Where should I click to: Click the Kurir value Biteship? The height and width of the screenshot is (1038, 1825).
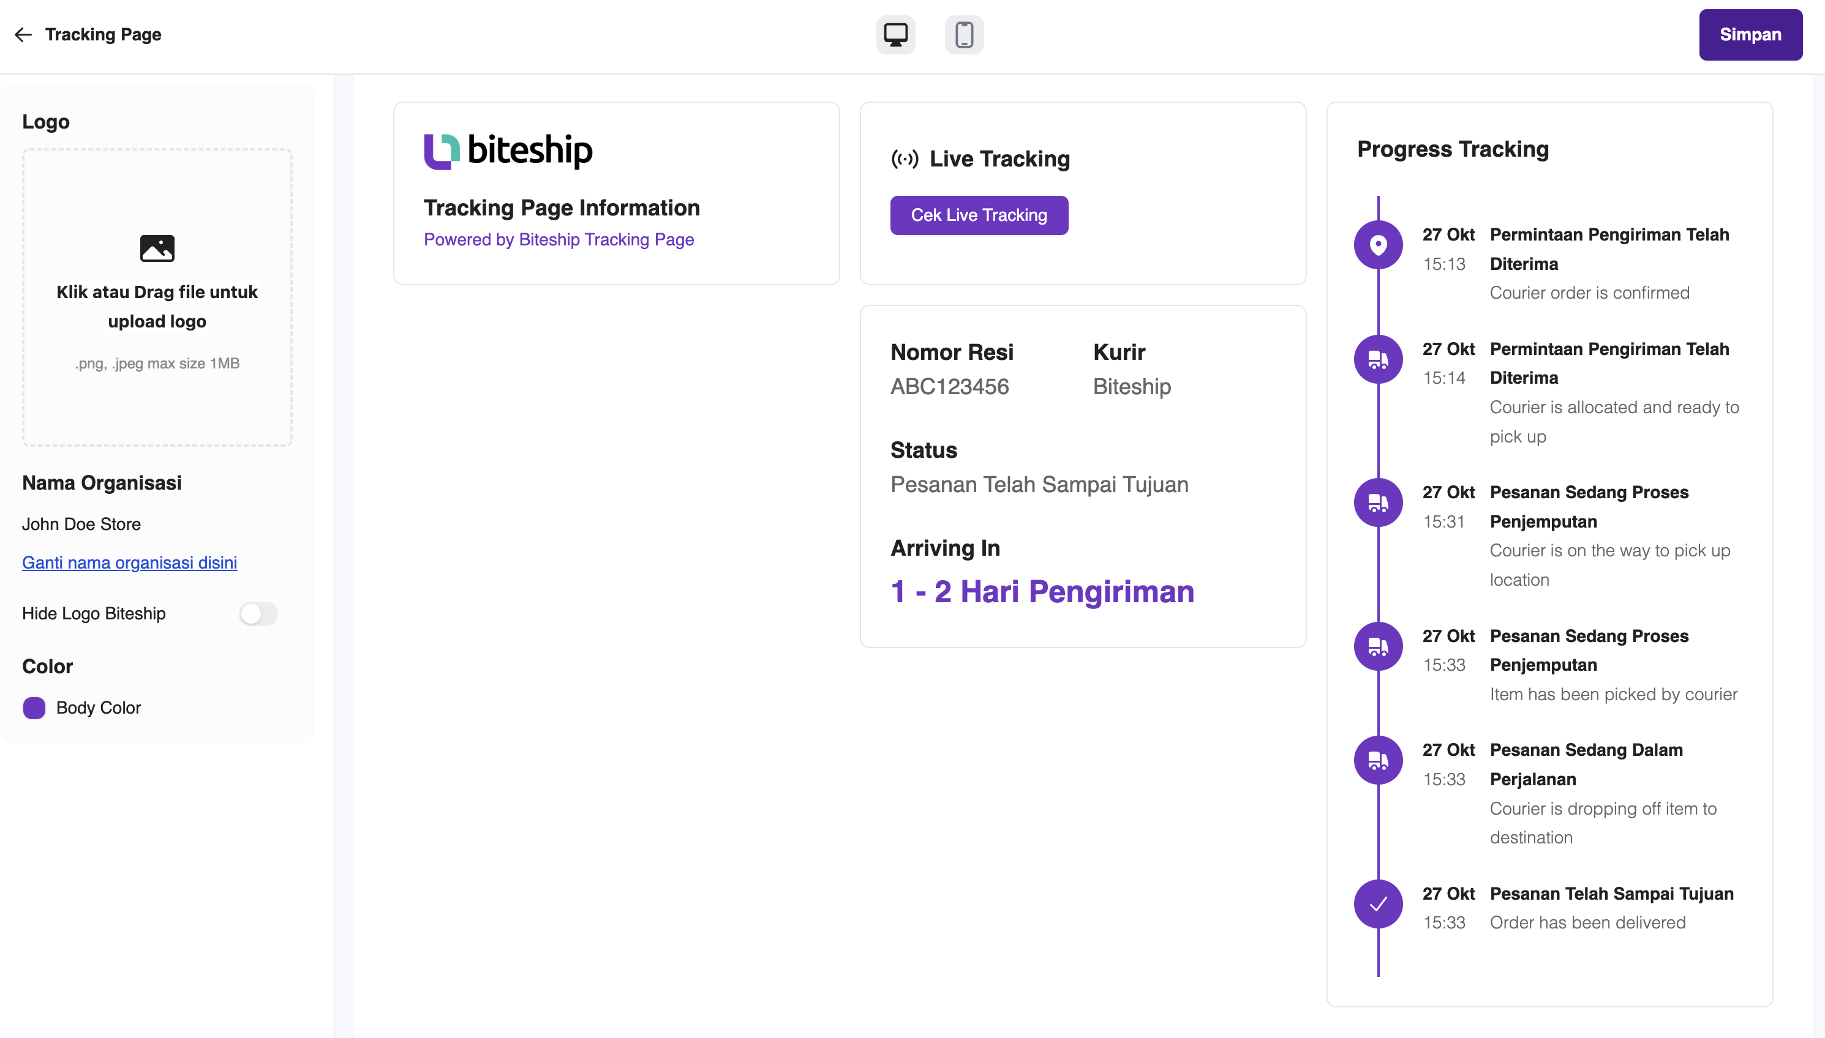[x=1132, y=386]
